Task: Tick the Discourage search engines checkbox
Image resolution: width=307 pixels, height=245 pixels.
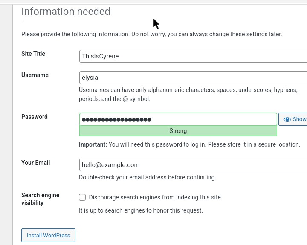Action: pos(82,197)
